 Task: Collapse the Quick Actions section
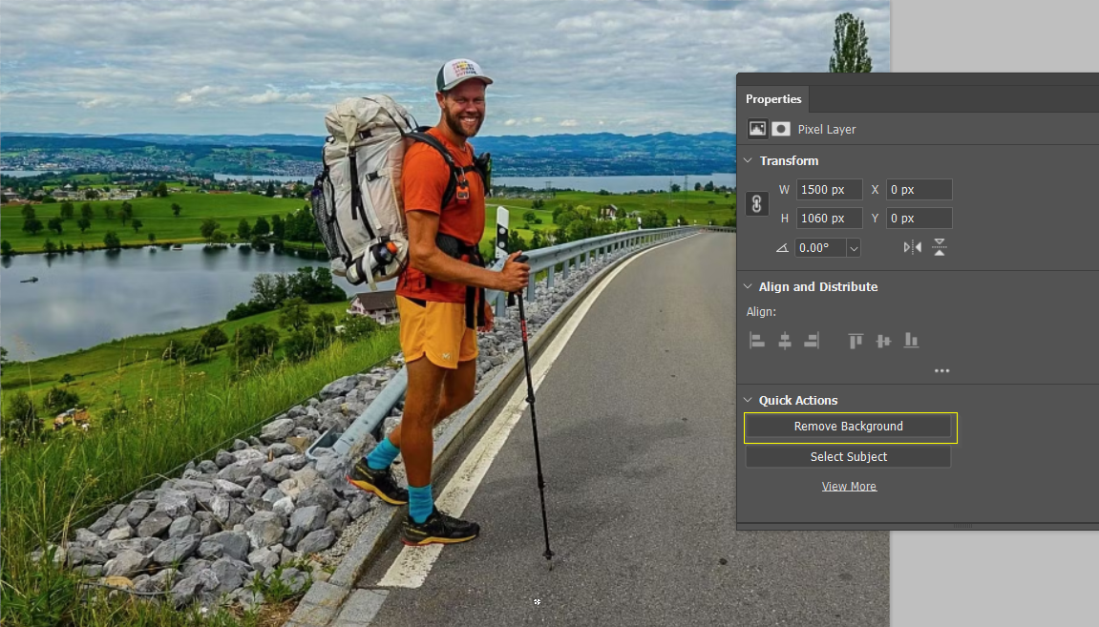(x=748, y=400)
